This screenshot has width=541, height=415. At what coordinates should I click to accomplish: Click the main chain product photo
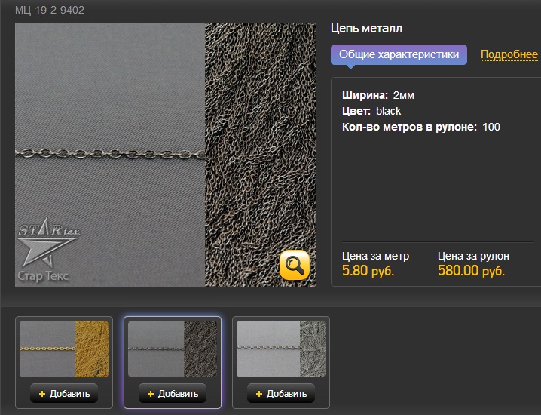pyautogui.click(x=166, y=155)
